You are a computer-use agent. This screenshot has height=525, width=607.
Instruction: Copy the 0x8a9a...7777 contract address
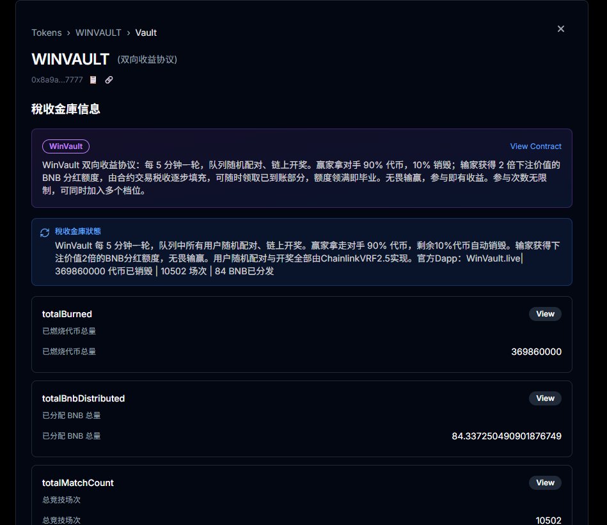pos(93,80)
